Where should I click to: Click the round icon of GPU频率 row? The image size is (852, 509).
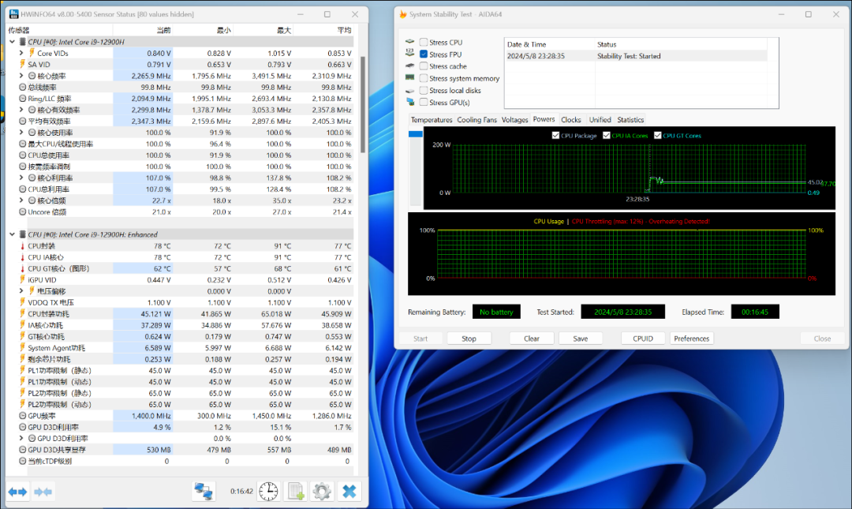tap(22, 416)
